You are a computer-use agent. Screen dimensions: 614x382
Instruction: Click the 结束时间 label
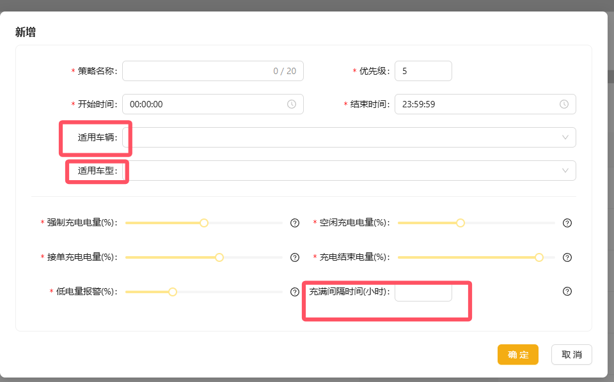click(x=369, y=104)
